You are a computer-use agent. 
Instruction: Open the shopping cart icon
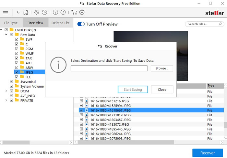click(x=74, y=13)
